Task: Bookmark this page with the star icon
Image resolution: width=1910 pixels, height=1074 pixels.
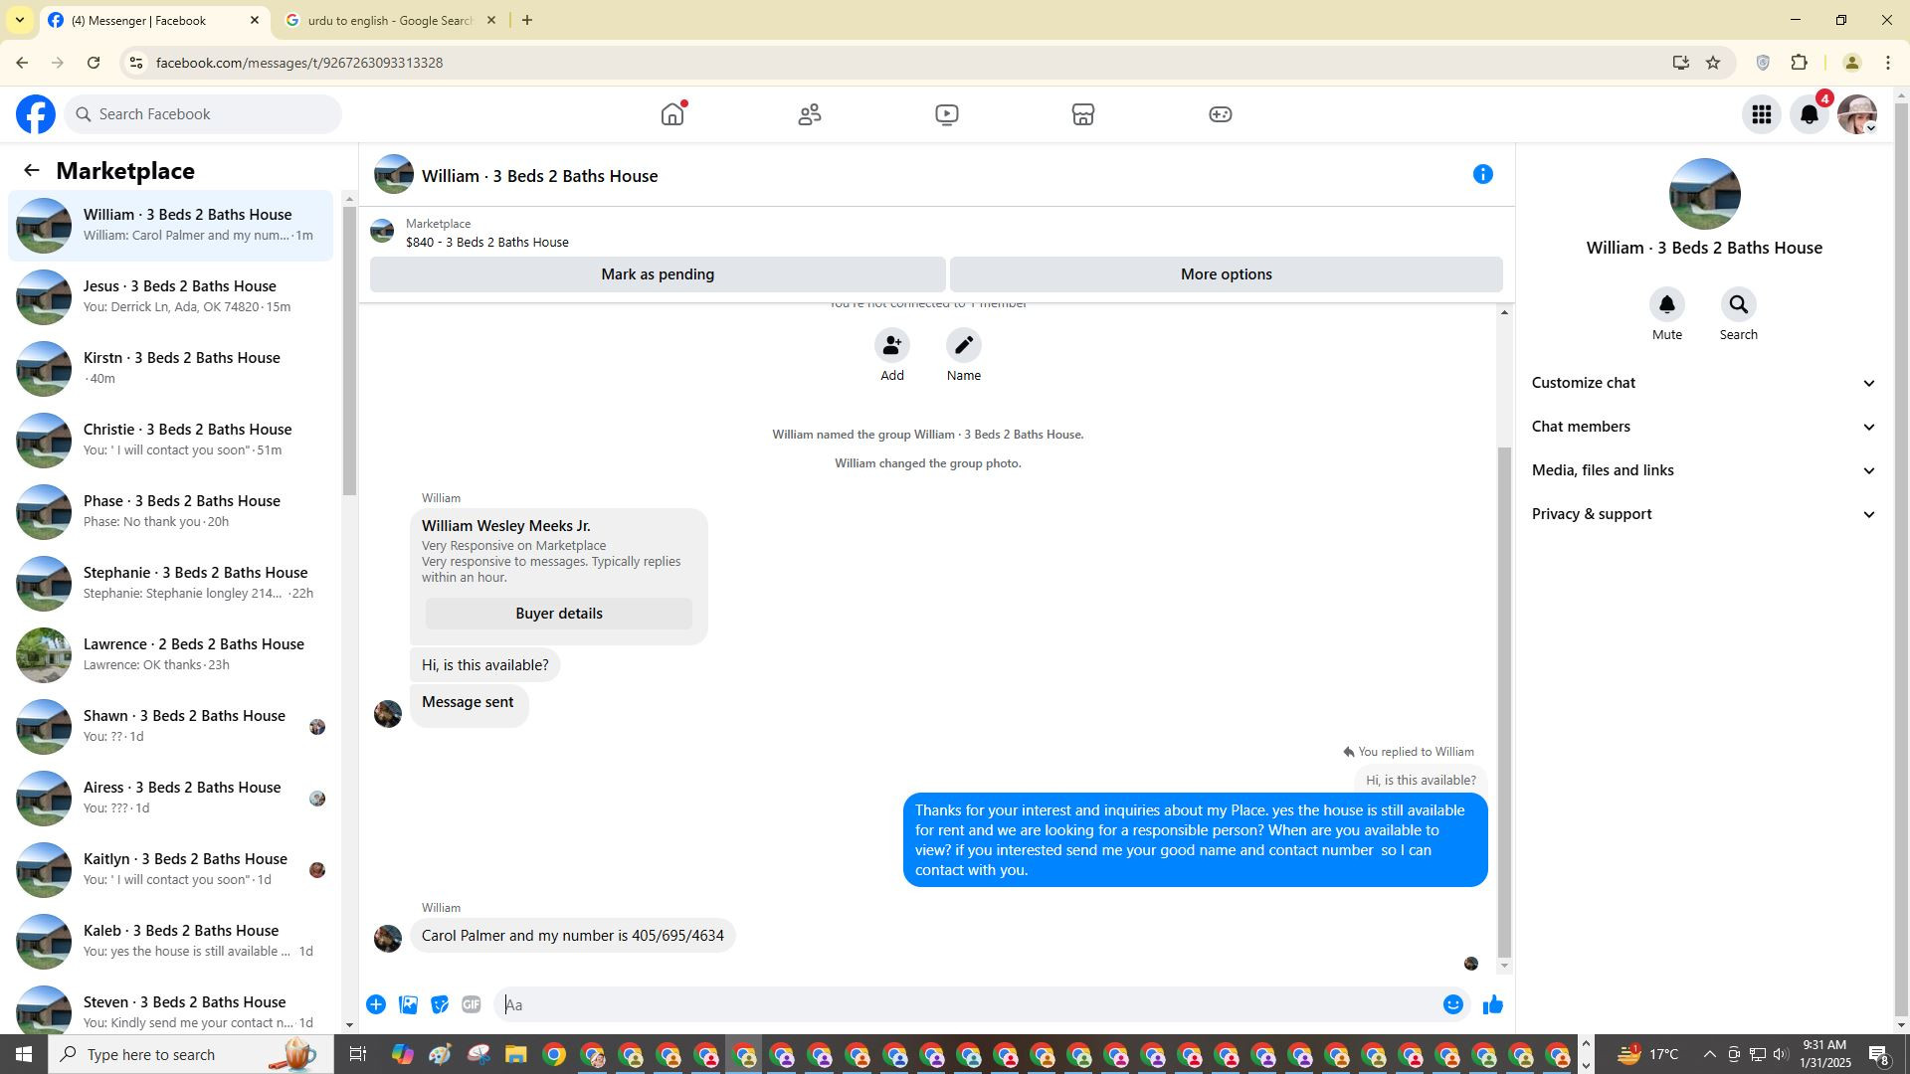Action: click(1713, 63)
